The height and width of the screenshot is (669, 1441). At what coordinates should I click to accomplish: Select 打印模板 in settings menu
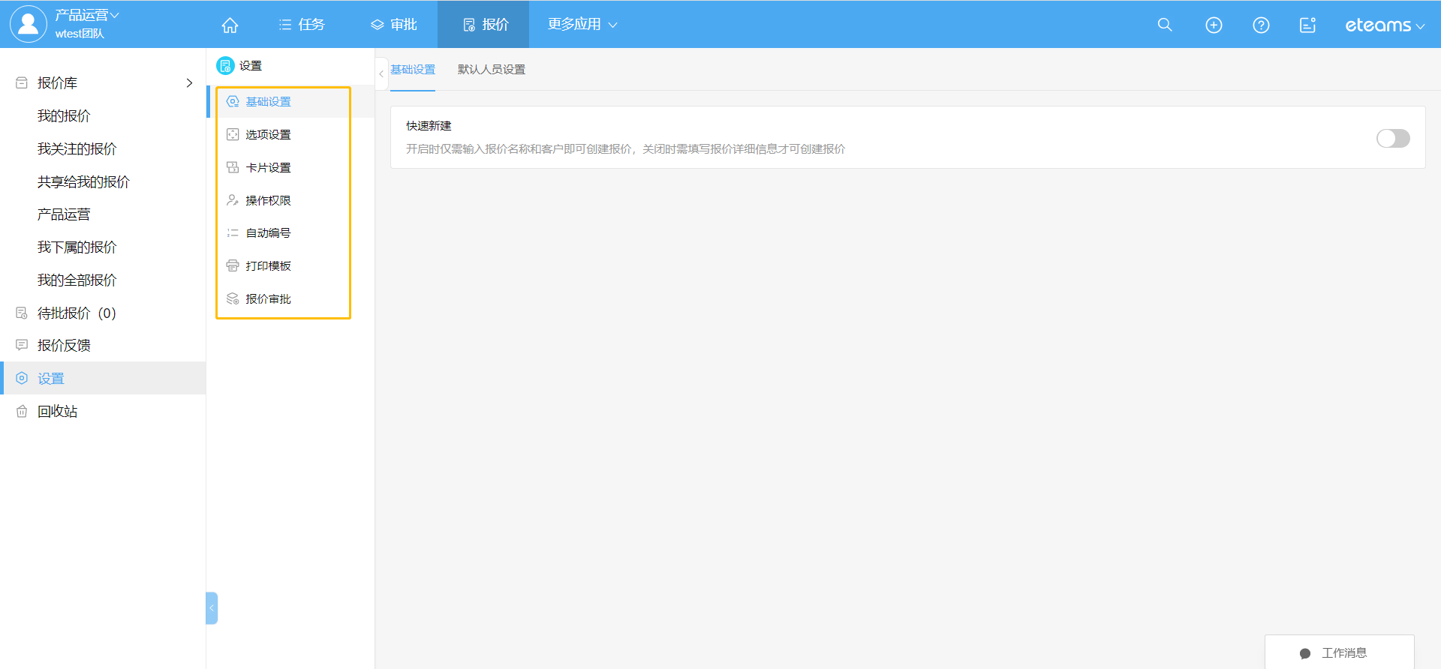tap(268, 266)
